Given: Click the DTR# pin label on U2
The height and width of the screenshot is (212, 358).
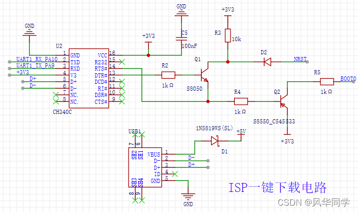Looking at the screenshot, I should click(101, 75).
